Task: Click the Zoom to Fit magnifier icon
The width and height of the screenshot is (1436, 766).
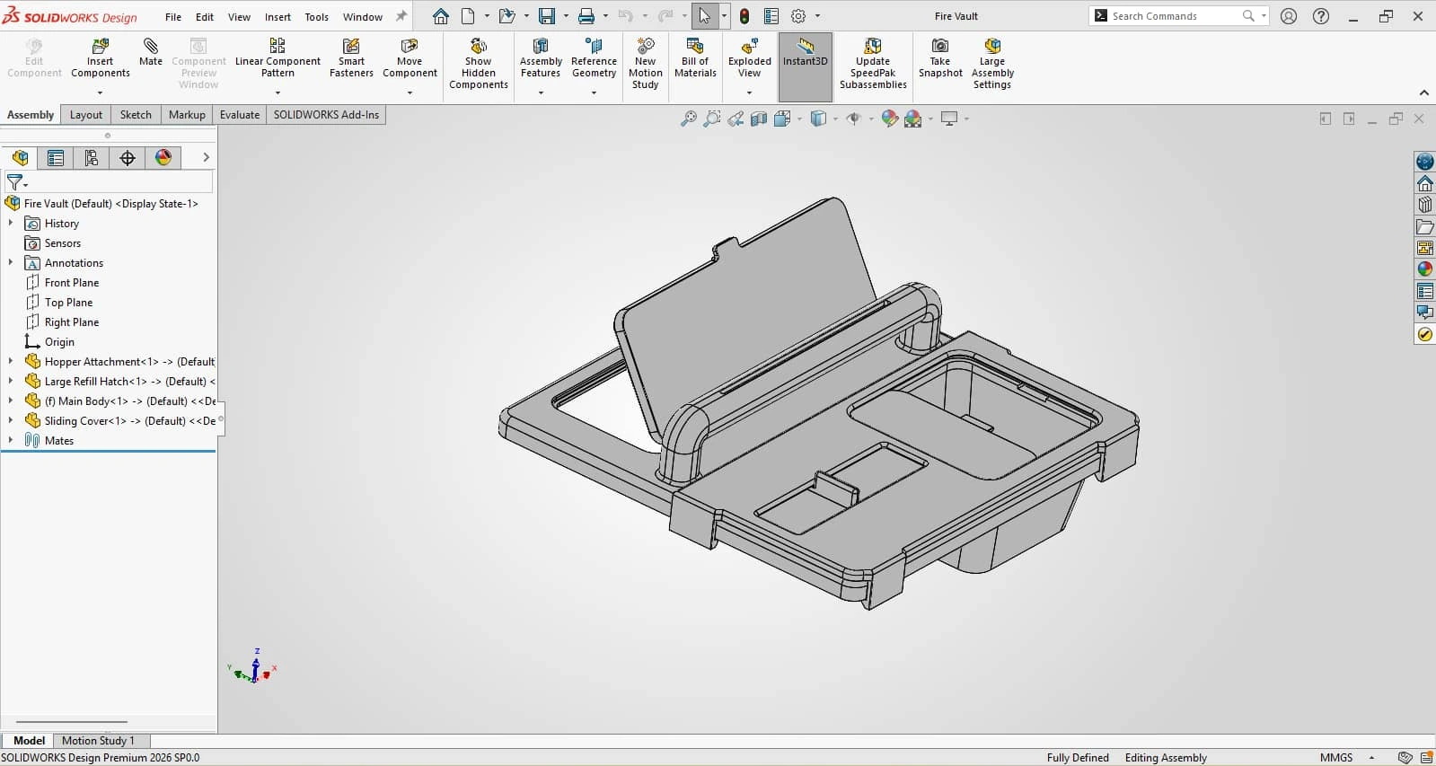Action: pos(689,119)
